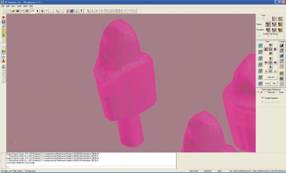Click the 'FotoDent' status bar entry

pos(207,171)
